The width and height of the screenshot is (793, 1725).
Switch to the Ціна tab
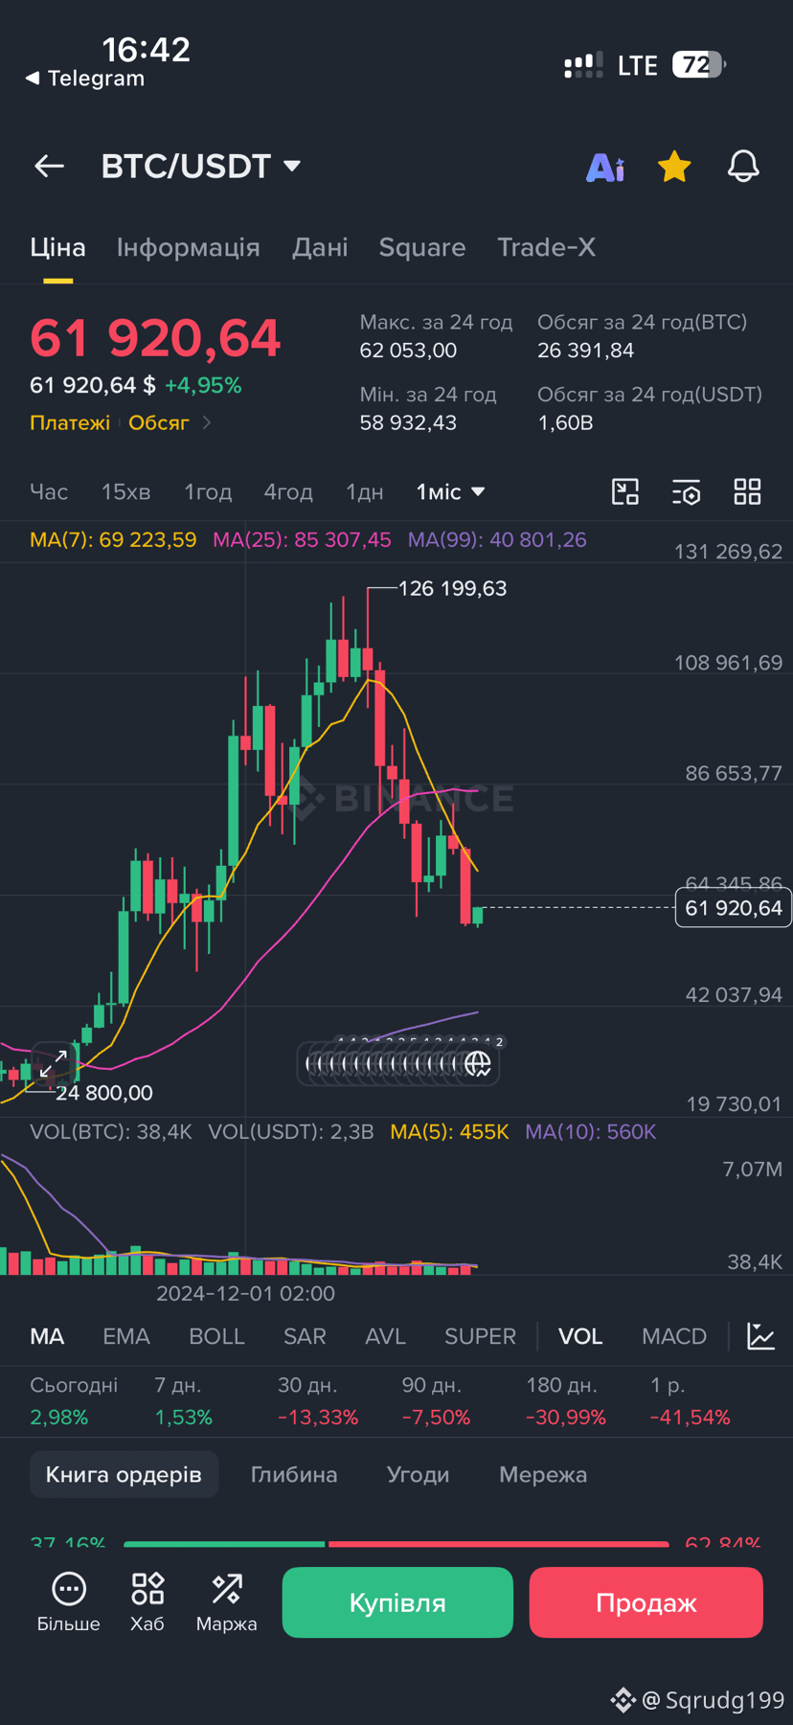coord(57,247)
